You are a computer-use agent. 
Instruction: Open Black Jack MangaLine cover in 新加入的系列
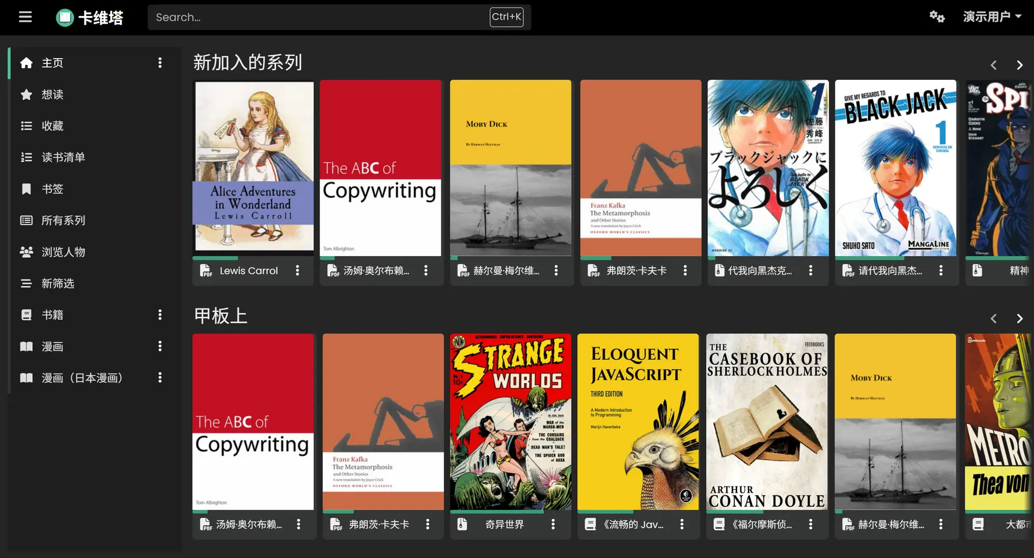896,168
